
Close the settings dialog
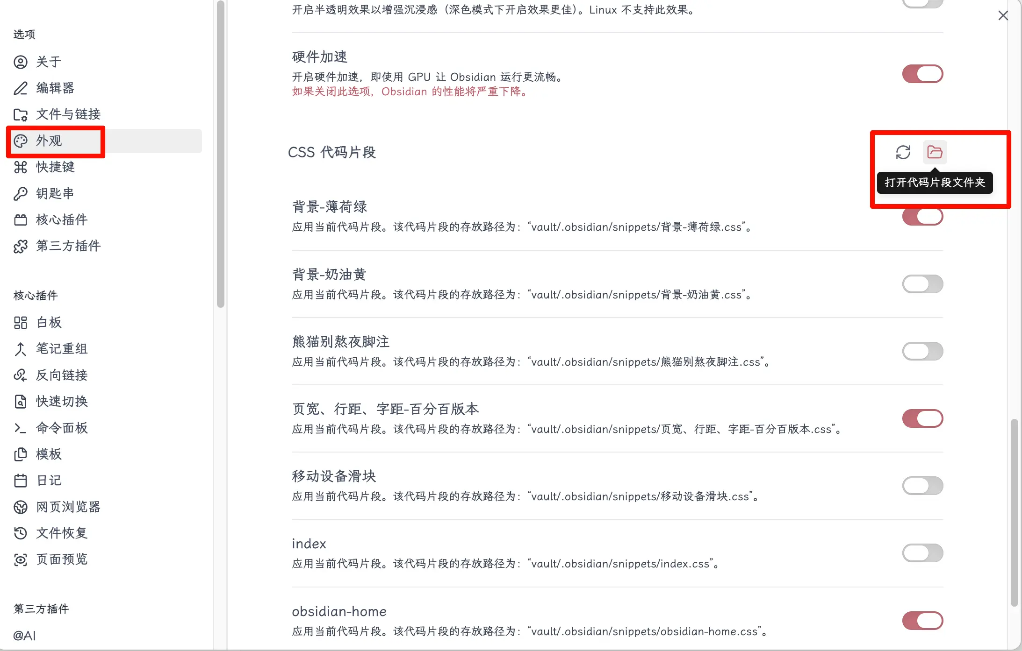[1003, 16]
